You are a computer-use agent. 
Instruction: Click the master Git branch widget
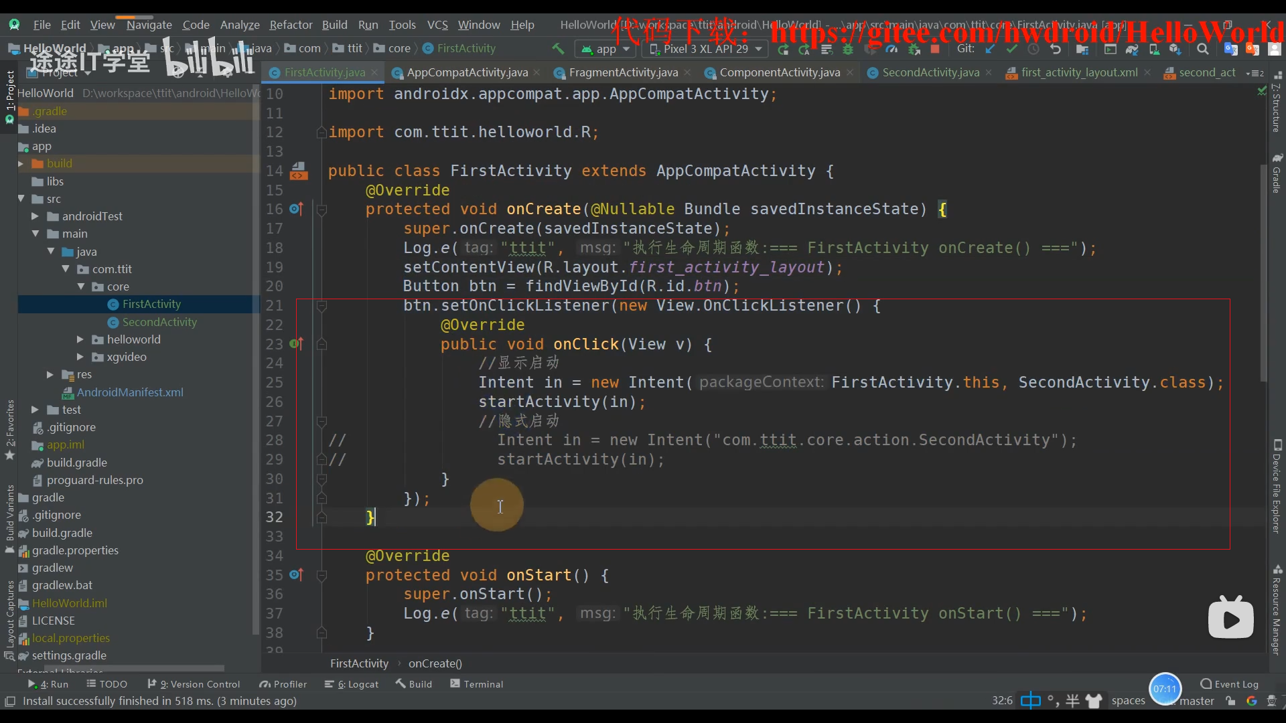coord(1196,701)
